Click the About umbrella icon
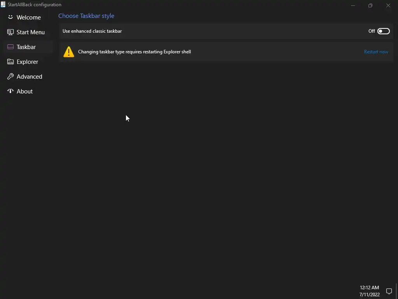 point(10,91)
